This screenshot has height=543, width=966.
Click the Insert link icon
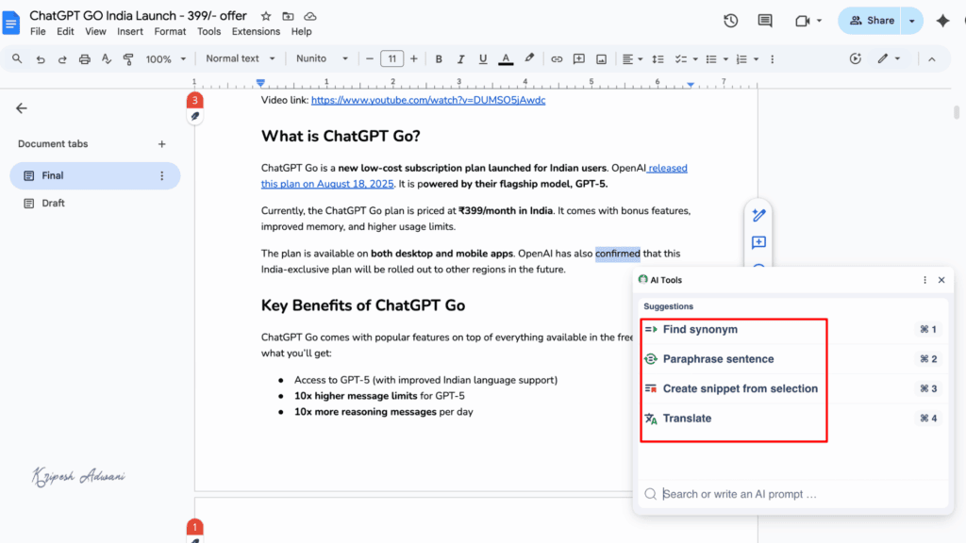558,58
